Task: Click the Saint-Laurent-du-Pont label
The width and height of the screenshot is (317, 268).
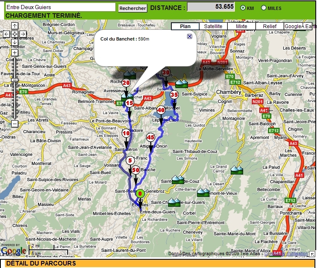Action: point(123,251)
